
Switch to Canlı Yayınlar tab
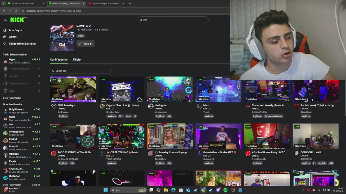(59, 60)
